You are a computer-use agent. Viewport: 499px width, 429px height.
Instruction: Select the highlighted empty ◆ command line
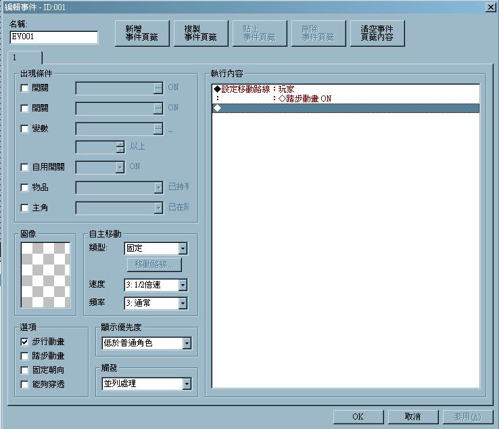pos(346,108)
